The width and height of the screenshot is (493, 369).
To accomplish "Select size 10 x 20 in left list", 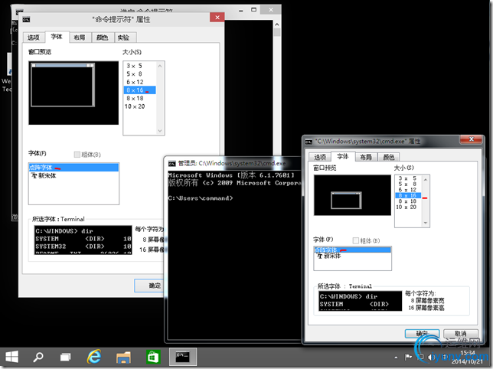I will [x=139, y=106].
